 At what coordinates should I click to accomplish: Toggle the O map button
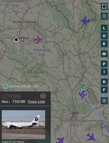click(104, 36)
